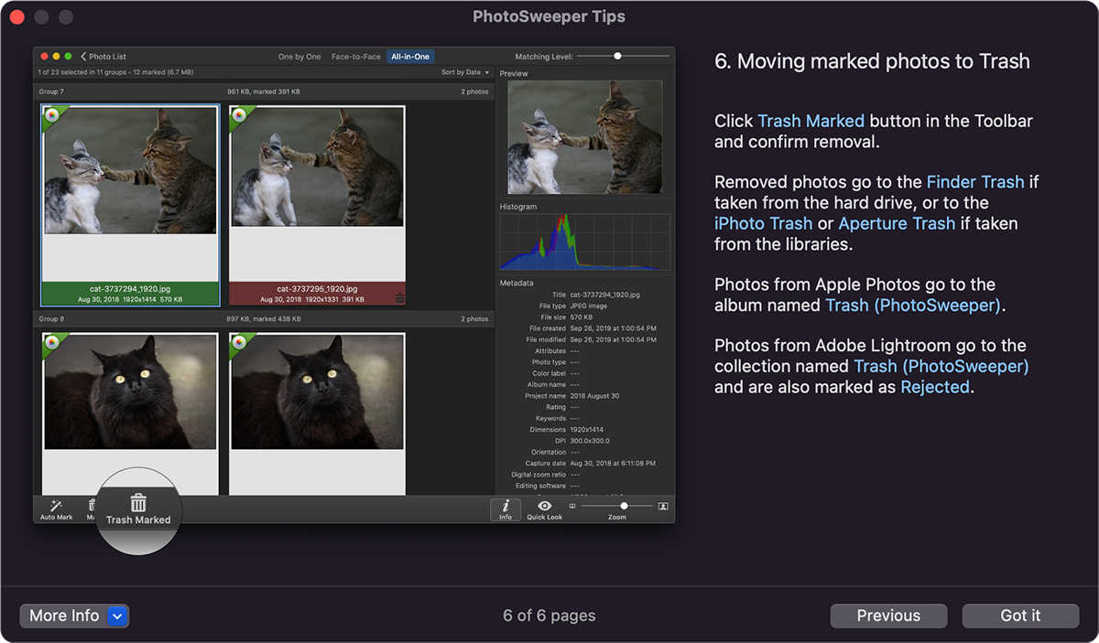This screenshot has width=1099, height=643.
Task: Open the Info panel icon
Action: [x=506, y=507]
